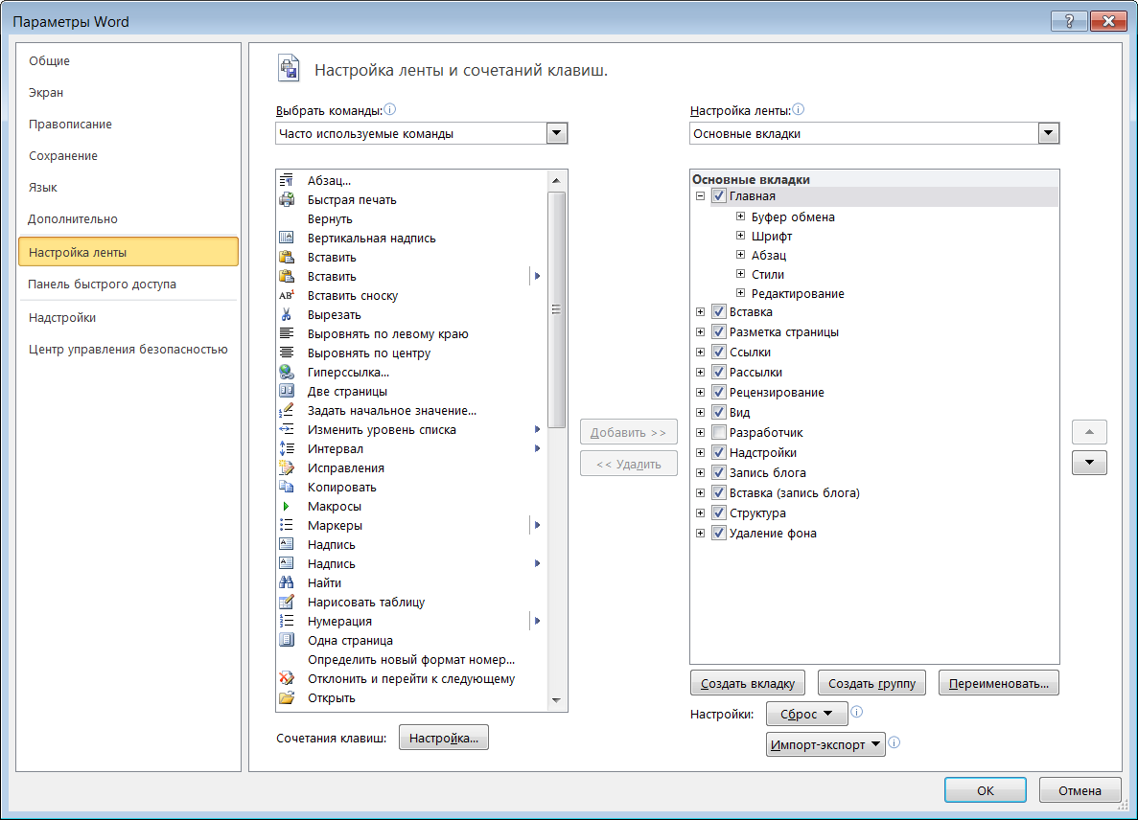The width and height of the screenshot is (1138, 820).
Task: Click the Одна страница icon
Action: click(x=287, y=640)
